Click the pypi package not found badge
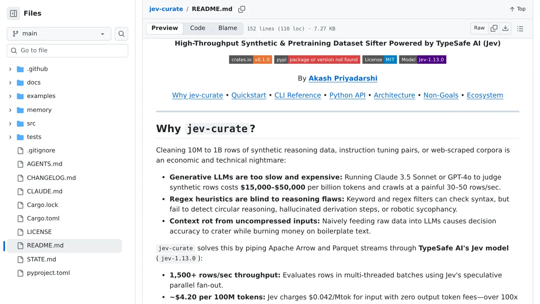The height and width of the screenshot is (304, 540). (x=317, y=60)
